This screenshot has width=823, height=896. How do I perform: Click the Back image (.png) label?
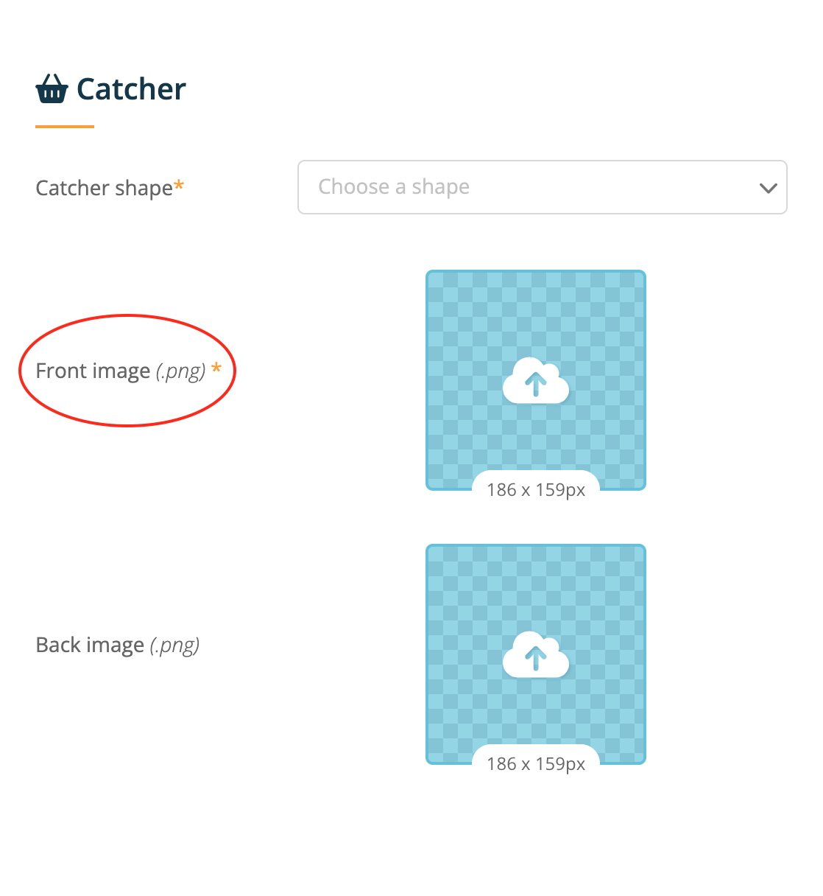(x=118, y=645)
